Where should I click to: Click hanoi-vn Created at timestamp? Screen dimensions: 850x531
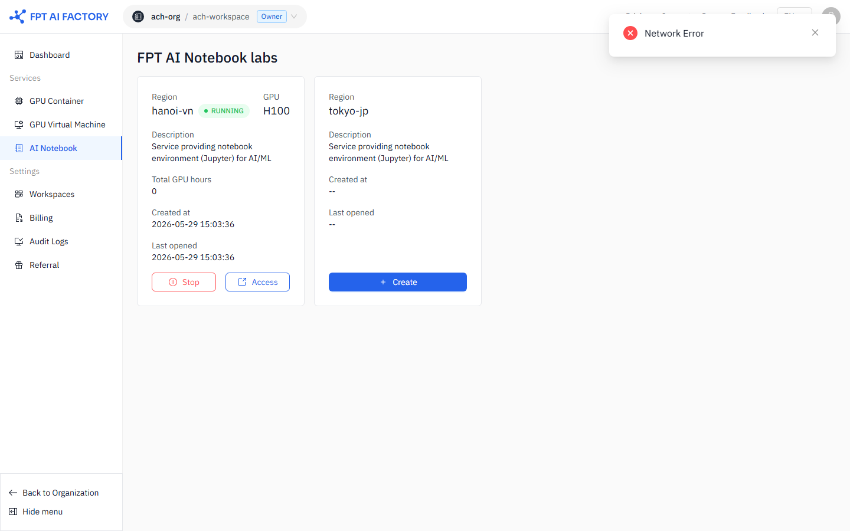(193, 224)
